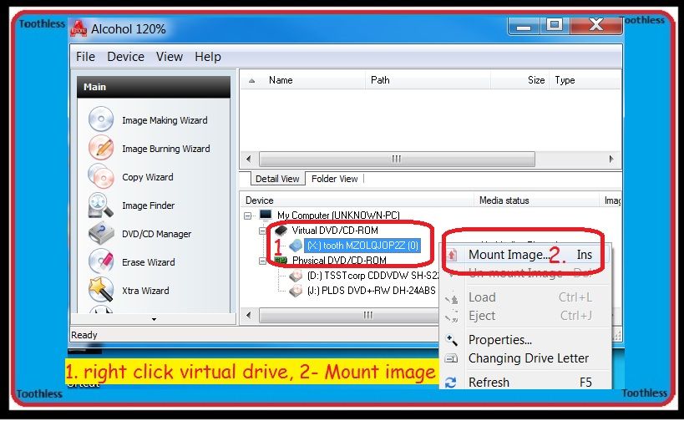Click the Physical DVD/CD-ROM chip icon
684x421 pixels.
281,260
